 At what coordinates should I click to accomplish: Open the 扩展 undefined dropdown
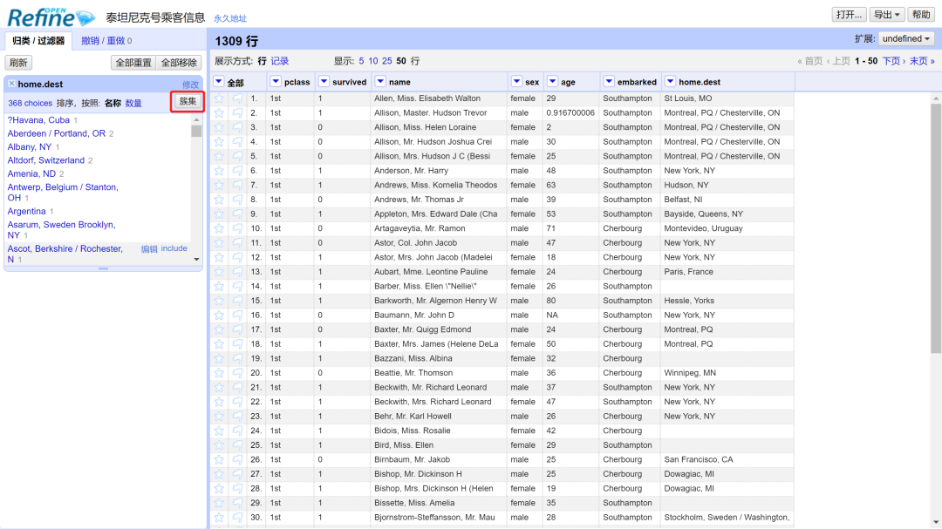(x=906, y=38)
